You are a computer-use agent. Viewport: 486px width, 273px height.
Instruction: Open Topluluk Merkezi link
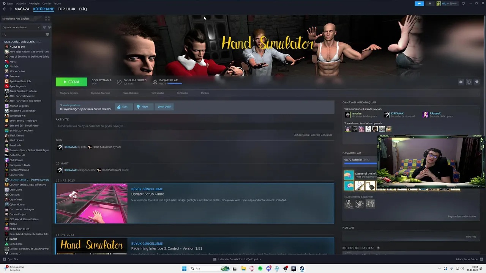pos(100,93)
